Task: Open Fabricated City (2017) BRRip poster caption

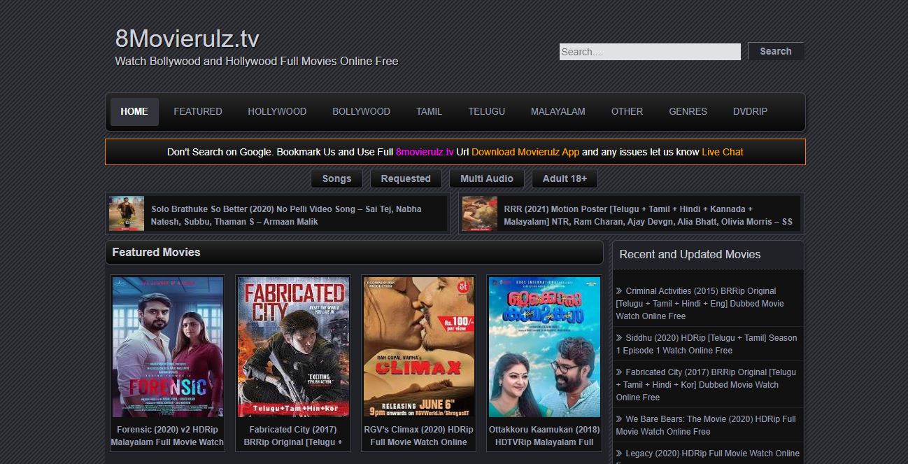Action: (x=293, y=435)
